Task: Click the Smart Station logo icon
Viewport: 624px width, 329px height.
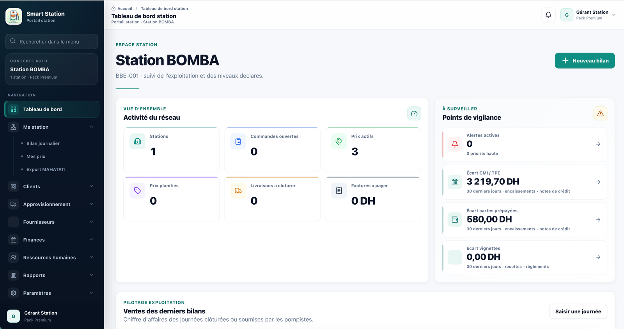Action: [x=14, y=16]
